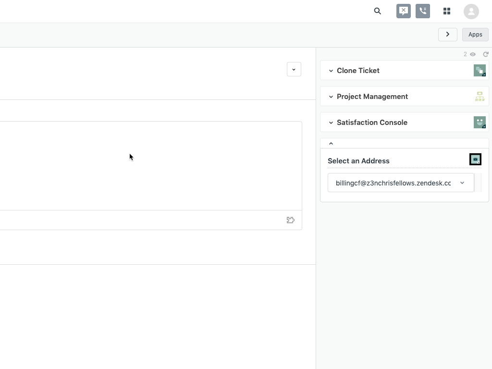Collapse the Select an Address app
The height and width of the screenshot is (369, 492).
click(331, 143)
